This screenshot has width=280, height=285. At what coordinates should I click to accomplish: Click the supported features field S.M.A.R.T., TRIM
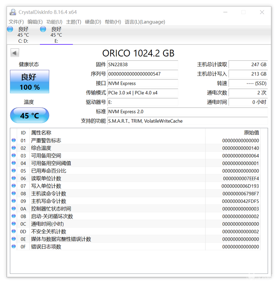point(188,121)
